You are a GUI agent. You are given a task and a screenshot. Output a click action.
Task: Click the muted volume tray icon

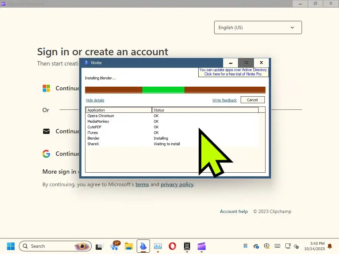296,246
